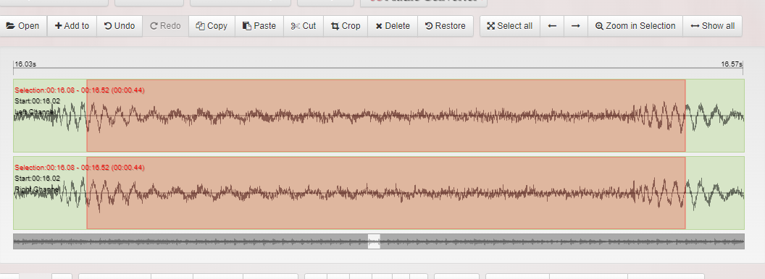Undo the last edit
Image resolution: width=765 pixels, height=279 pixels.
(120, 26)
